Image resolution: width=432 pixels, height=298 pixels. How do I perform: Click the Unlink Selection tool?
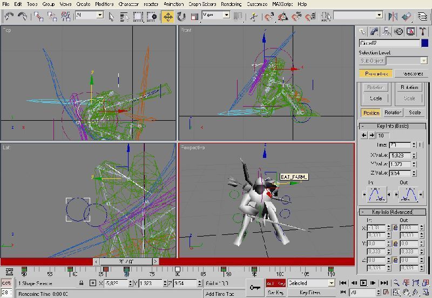click(x=52, y=17)
